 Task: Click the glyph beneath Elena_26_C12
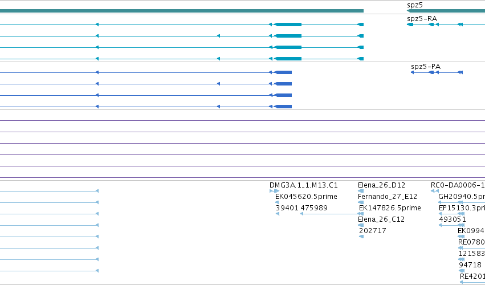point(361,225)
